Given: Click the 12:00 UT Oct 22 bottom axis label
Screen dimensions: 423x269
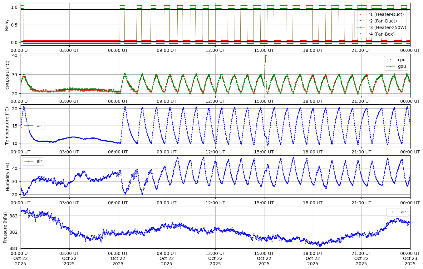Looking at the screenshot, I should 215,258.
